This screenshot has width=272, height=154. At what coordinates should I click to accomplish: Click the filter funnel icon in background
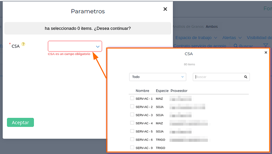tap(266, 46)
